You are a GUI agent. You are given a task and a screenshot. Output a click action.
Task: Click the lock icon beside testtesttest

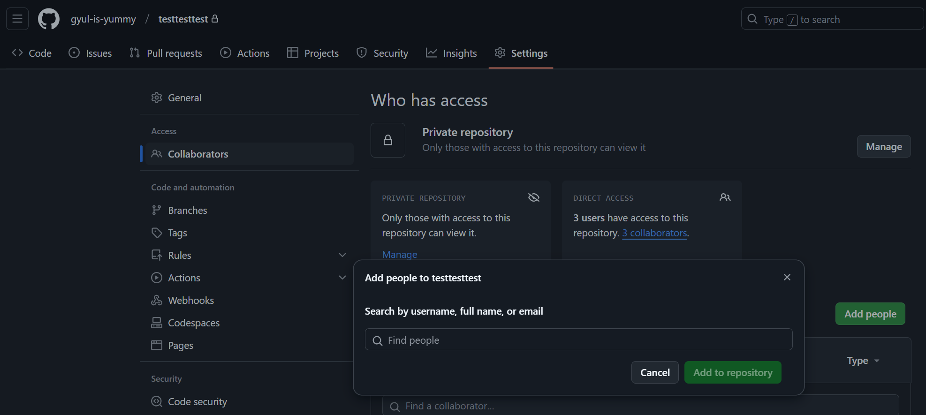pos(215,19)
